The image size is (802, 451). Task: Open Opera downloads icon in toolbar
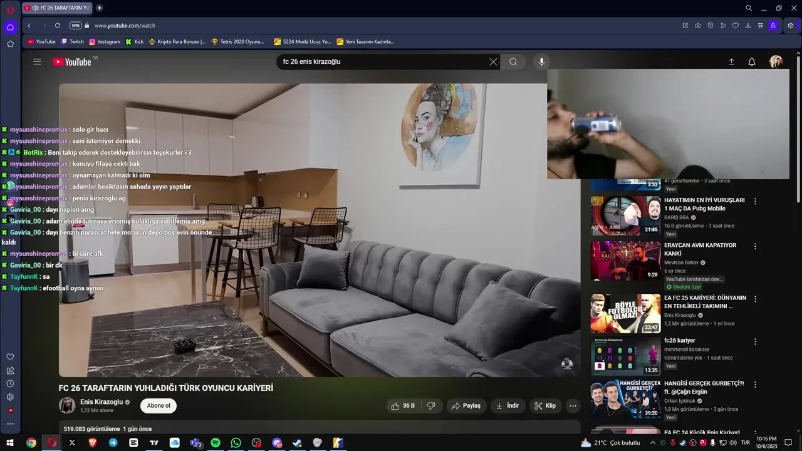coord(748,26)
